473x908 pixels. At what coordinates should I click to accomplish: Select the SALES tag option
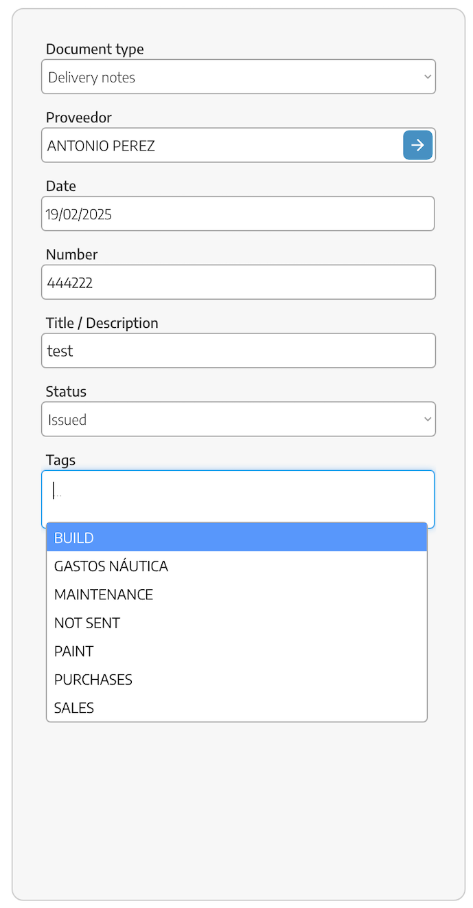(237, 707)
